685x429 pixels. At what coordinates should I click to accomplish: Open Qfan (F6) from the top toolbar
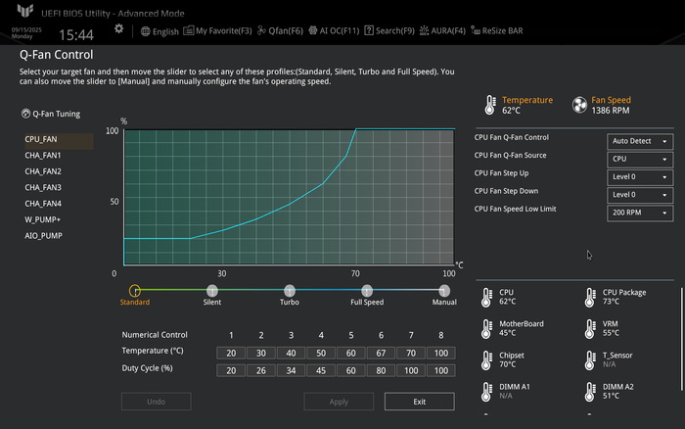[262, 31]
